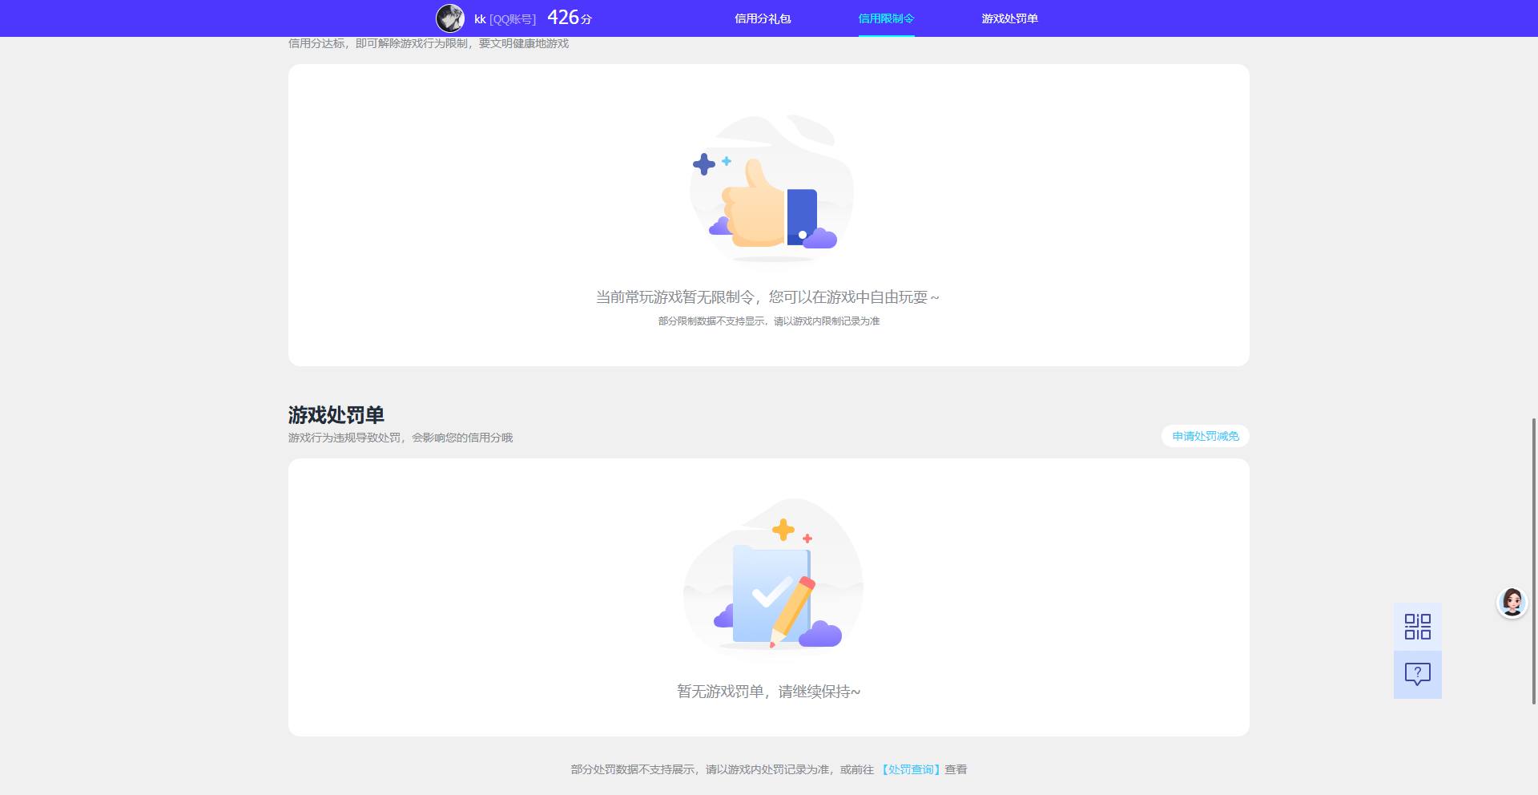Open the QR code icon
The height and width of the screenshot is (795, 1538).
tap(1417, 627)
